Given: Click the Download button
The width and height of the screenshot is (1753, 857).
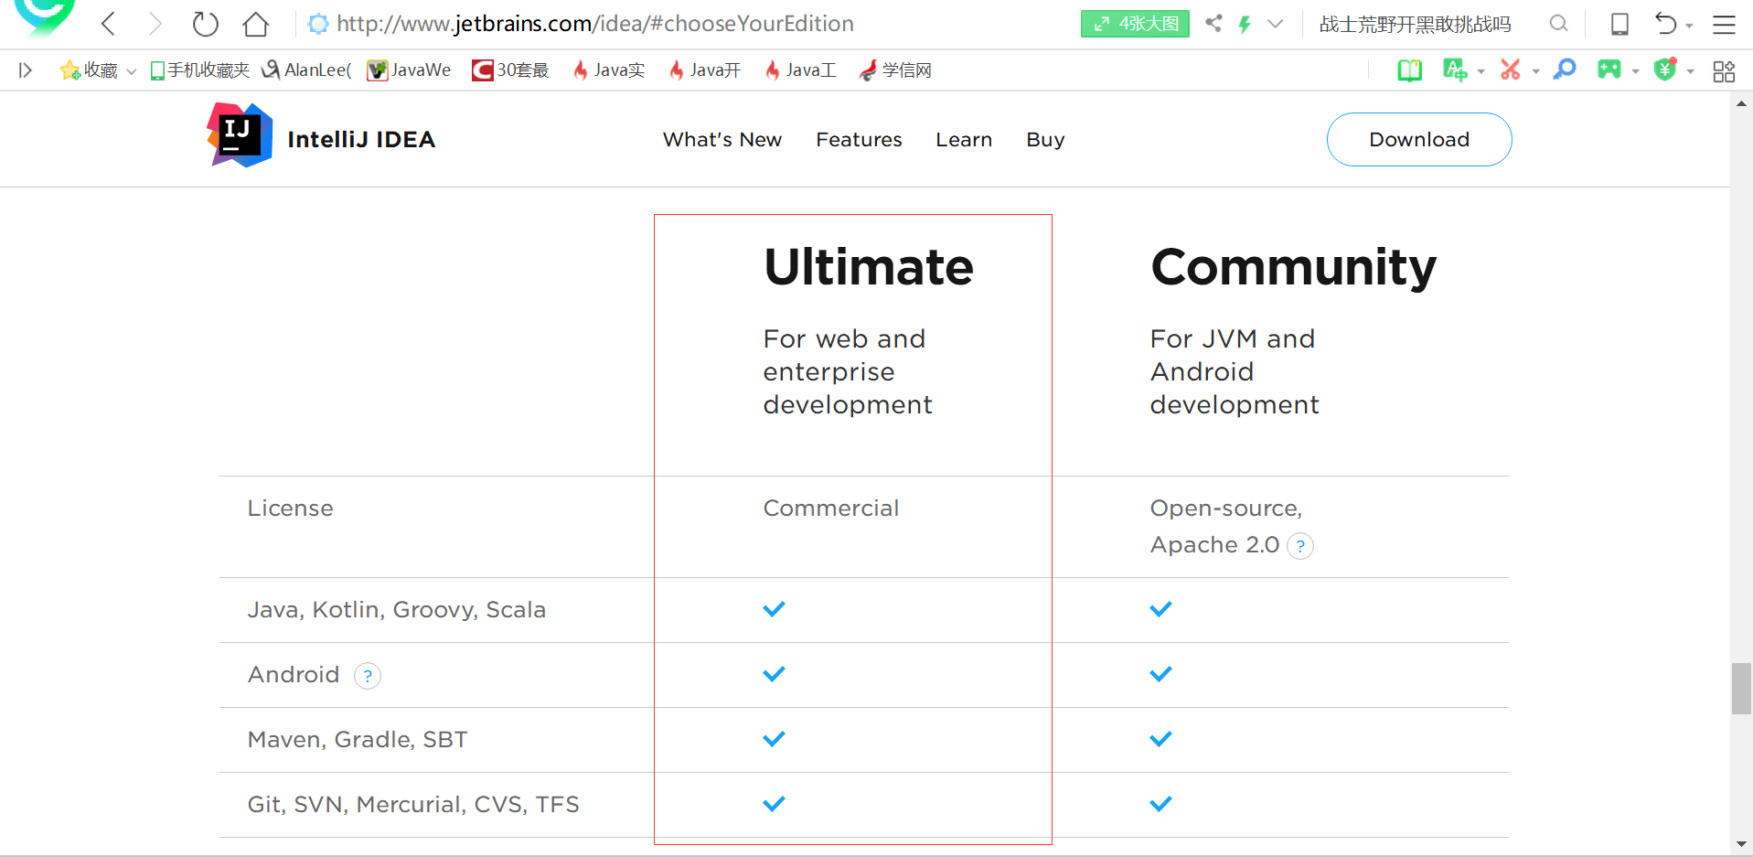Looking at the screenshot, I should tap(1419, 139).
